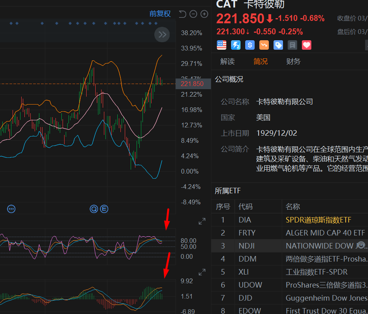
Task: Click the blue dollar sign icon
Action: (250, 45)
